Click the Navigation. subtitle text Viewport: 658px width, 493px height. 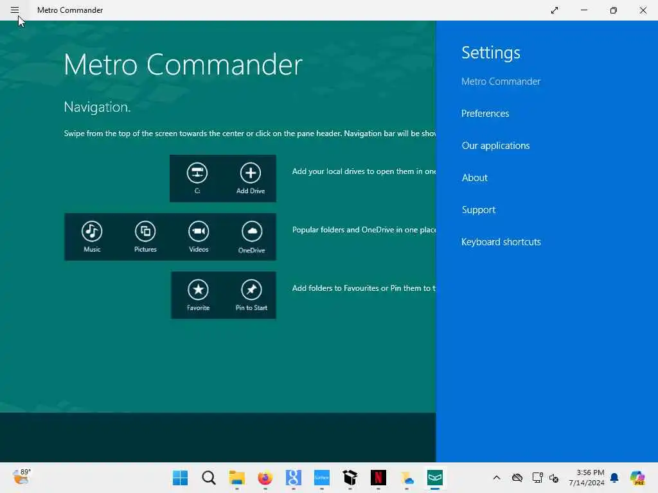tap(98, 107)
